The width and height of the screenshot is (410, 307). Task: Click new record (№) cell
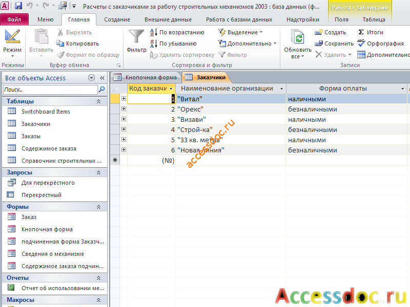pyautogui.click(x=151, y=160)
